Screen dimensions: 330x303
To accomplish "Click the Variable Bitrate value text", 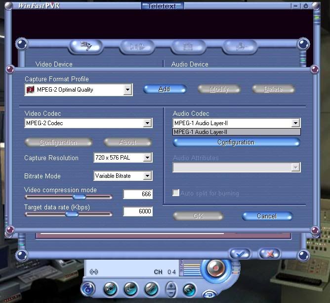I will tap(113, 176).
